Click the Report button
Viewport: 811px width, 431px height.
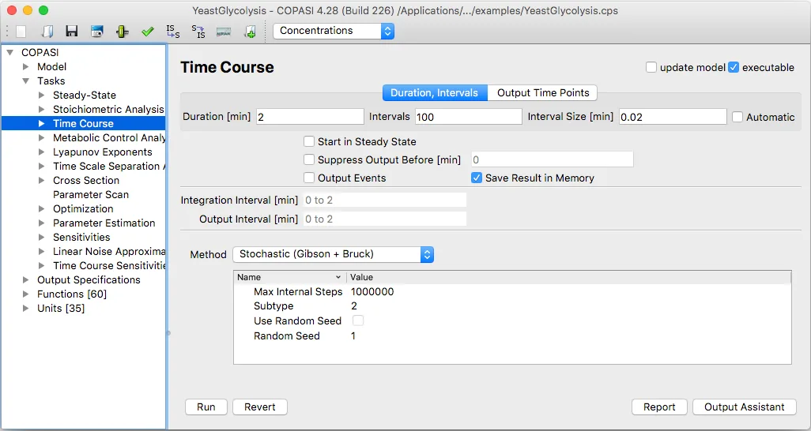659,407
